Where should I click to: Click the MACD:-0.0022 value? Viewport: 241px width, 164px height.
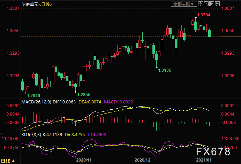click(118, 102)
